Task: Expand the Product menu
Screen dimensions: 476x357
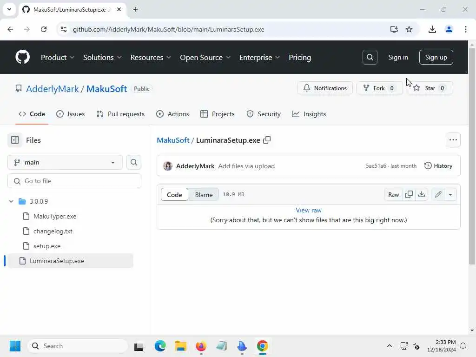Action: tap(57, 57)
